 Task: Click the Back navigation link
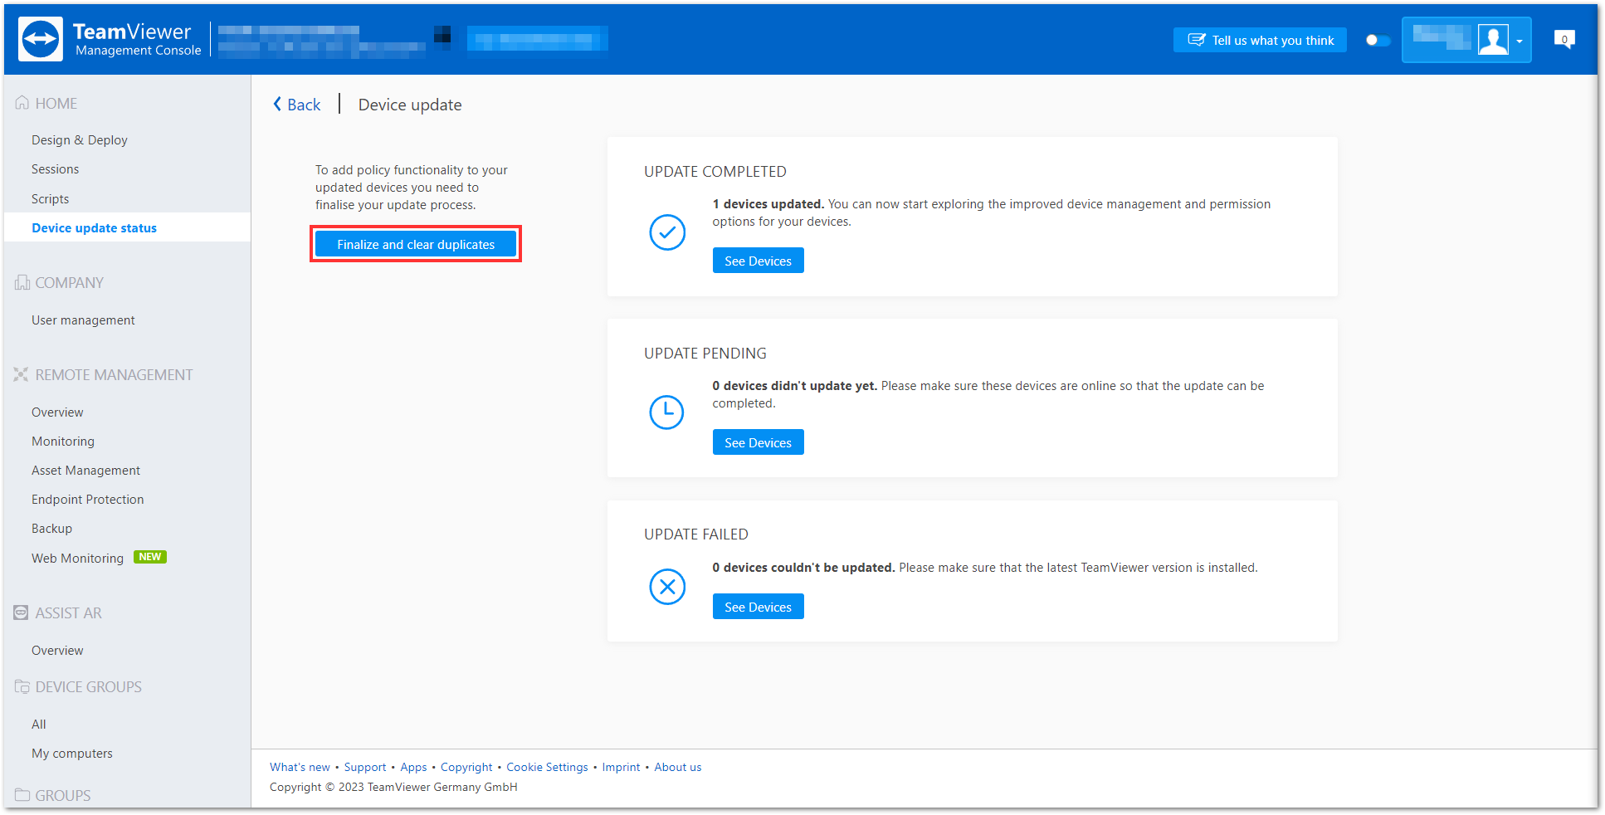click(296, 104)
